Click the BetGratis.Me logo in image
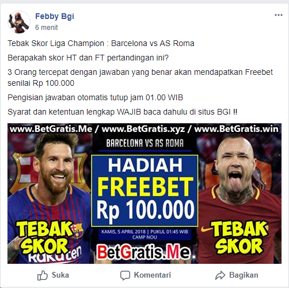 click(144, 252)
